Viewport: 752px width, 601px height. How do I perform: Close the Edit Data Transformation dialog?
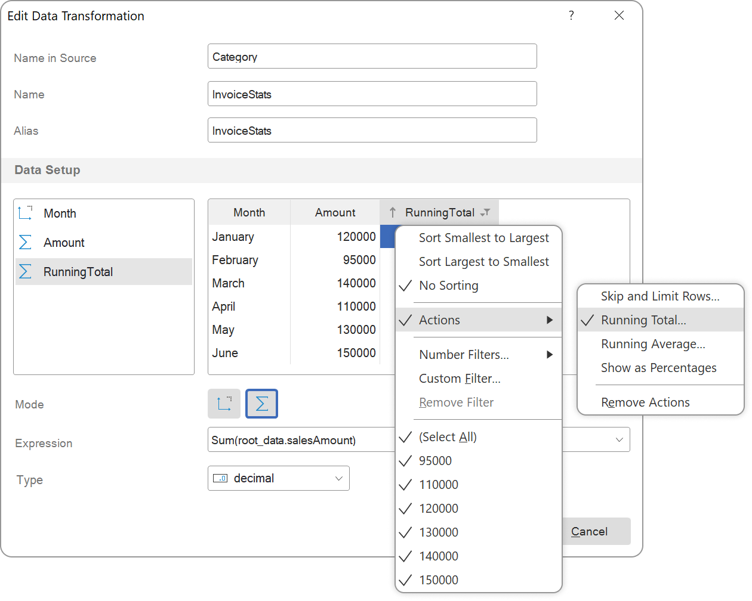pos(619,16)
